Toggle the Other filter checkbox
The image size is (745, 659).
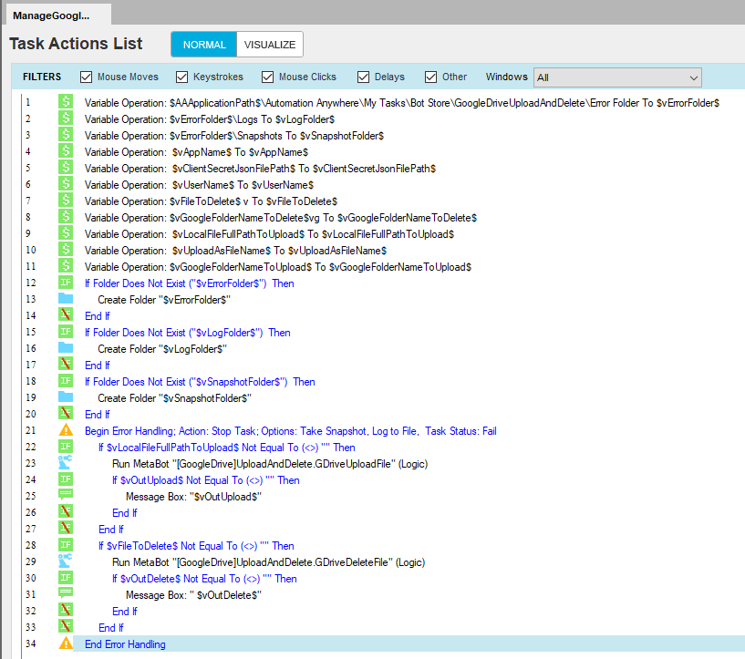431,77
